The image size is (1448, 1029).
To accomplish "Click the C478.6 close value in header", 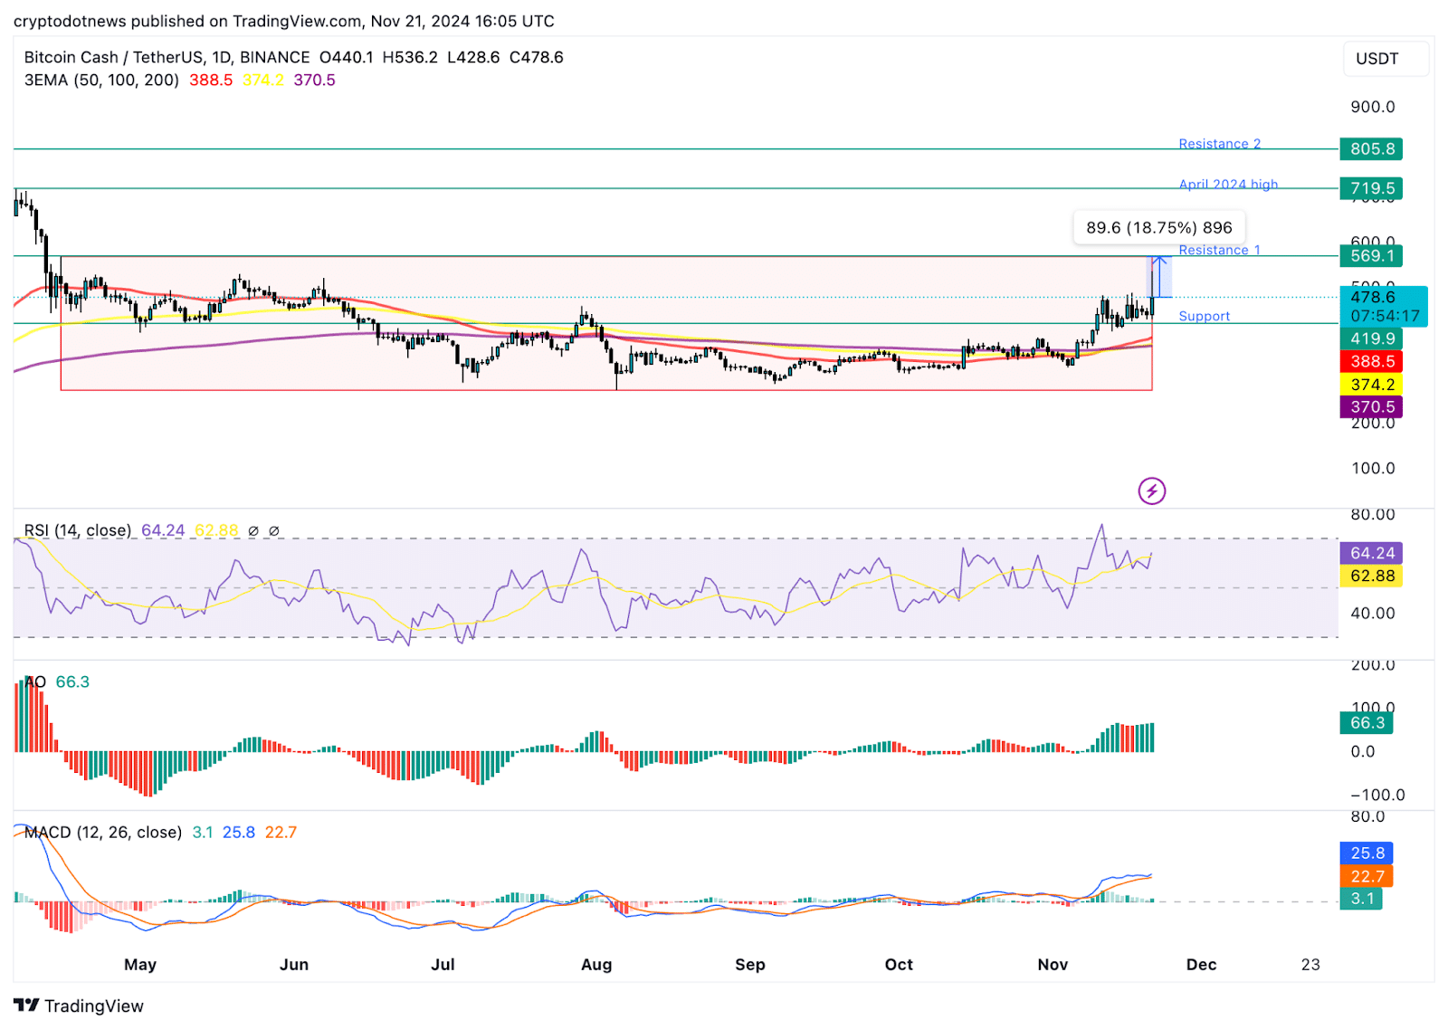I will coord(537,57).
